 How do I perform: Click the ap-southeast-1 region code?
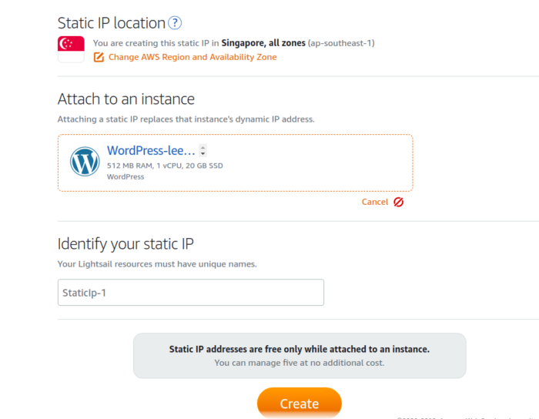click(x=341, y=43)
